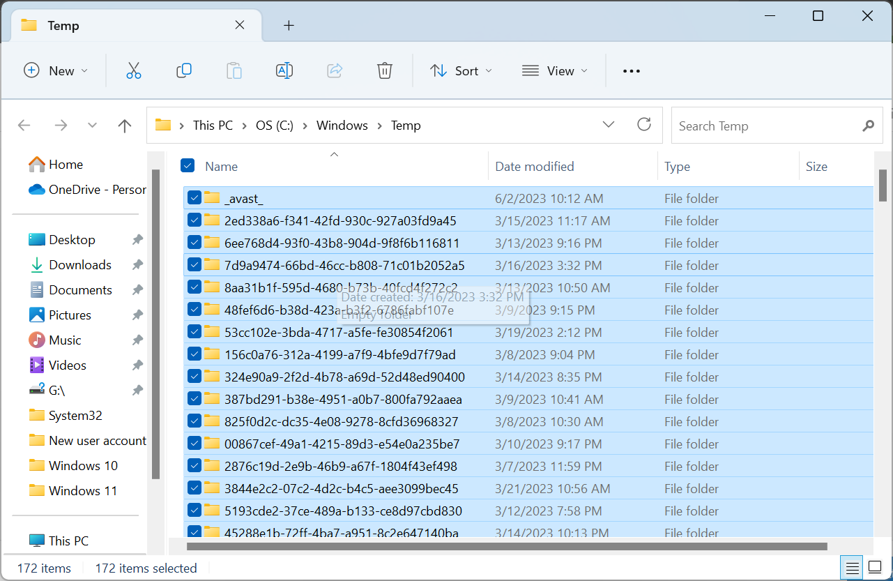Go up one folder with Up arrow
This screenshot has width=893, height=581.
point(125,126)
